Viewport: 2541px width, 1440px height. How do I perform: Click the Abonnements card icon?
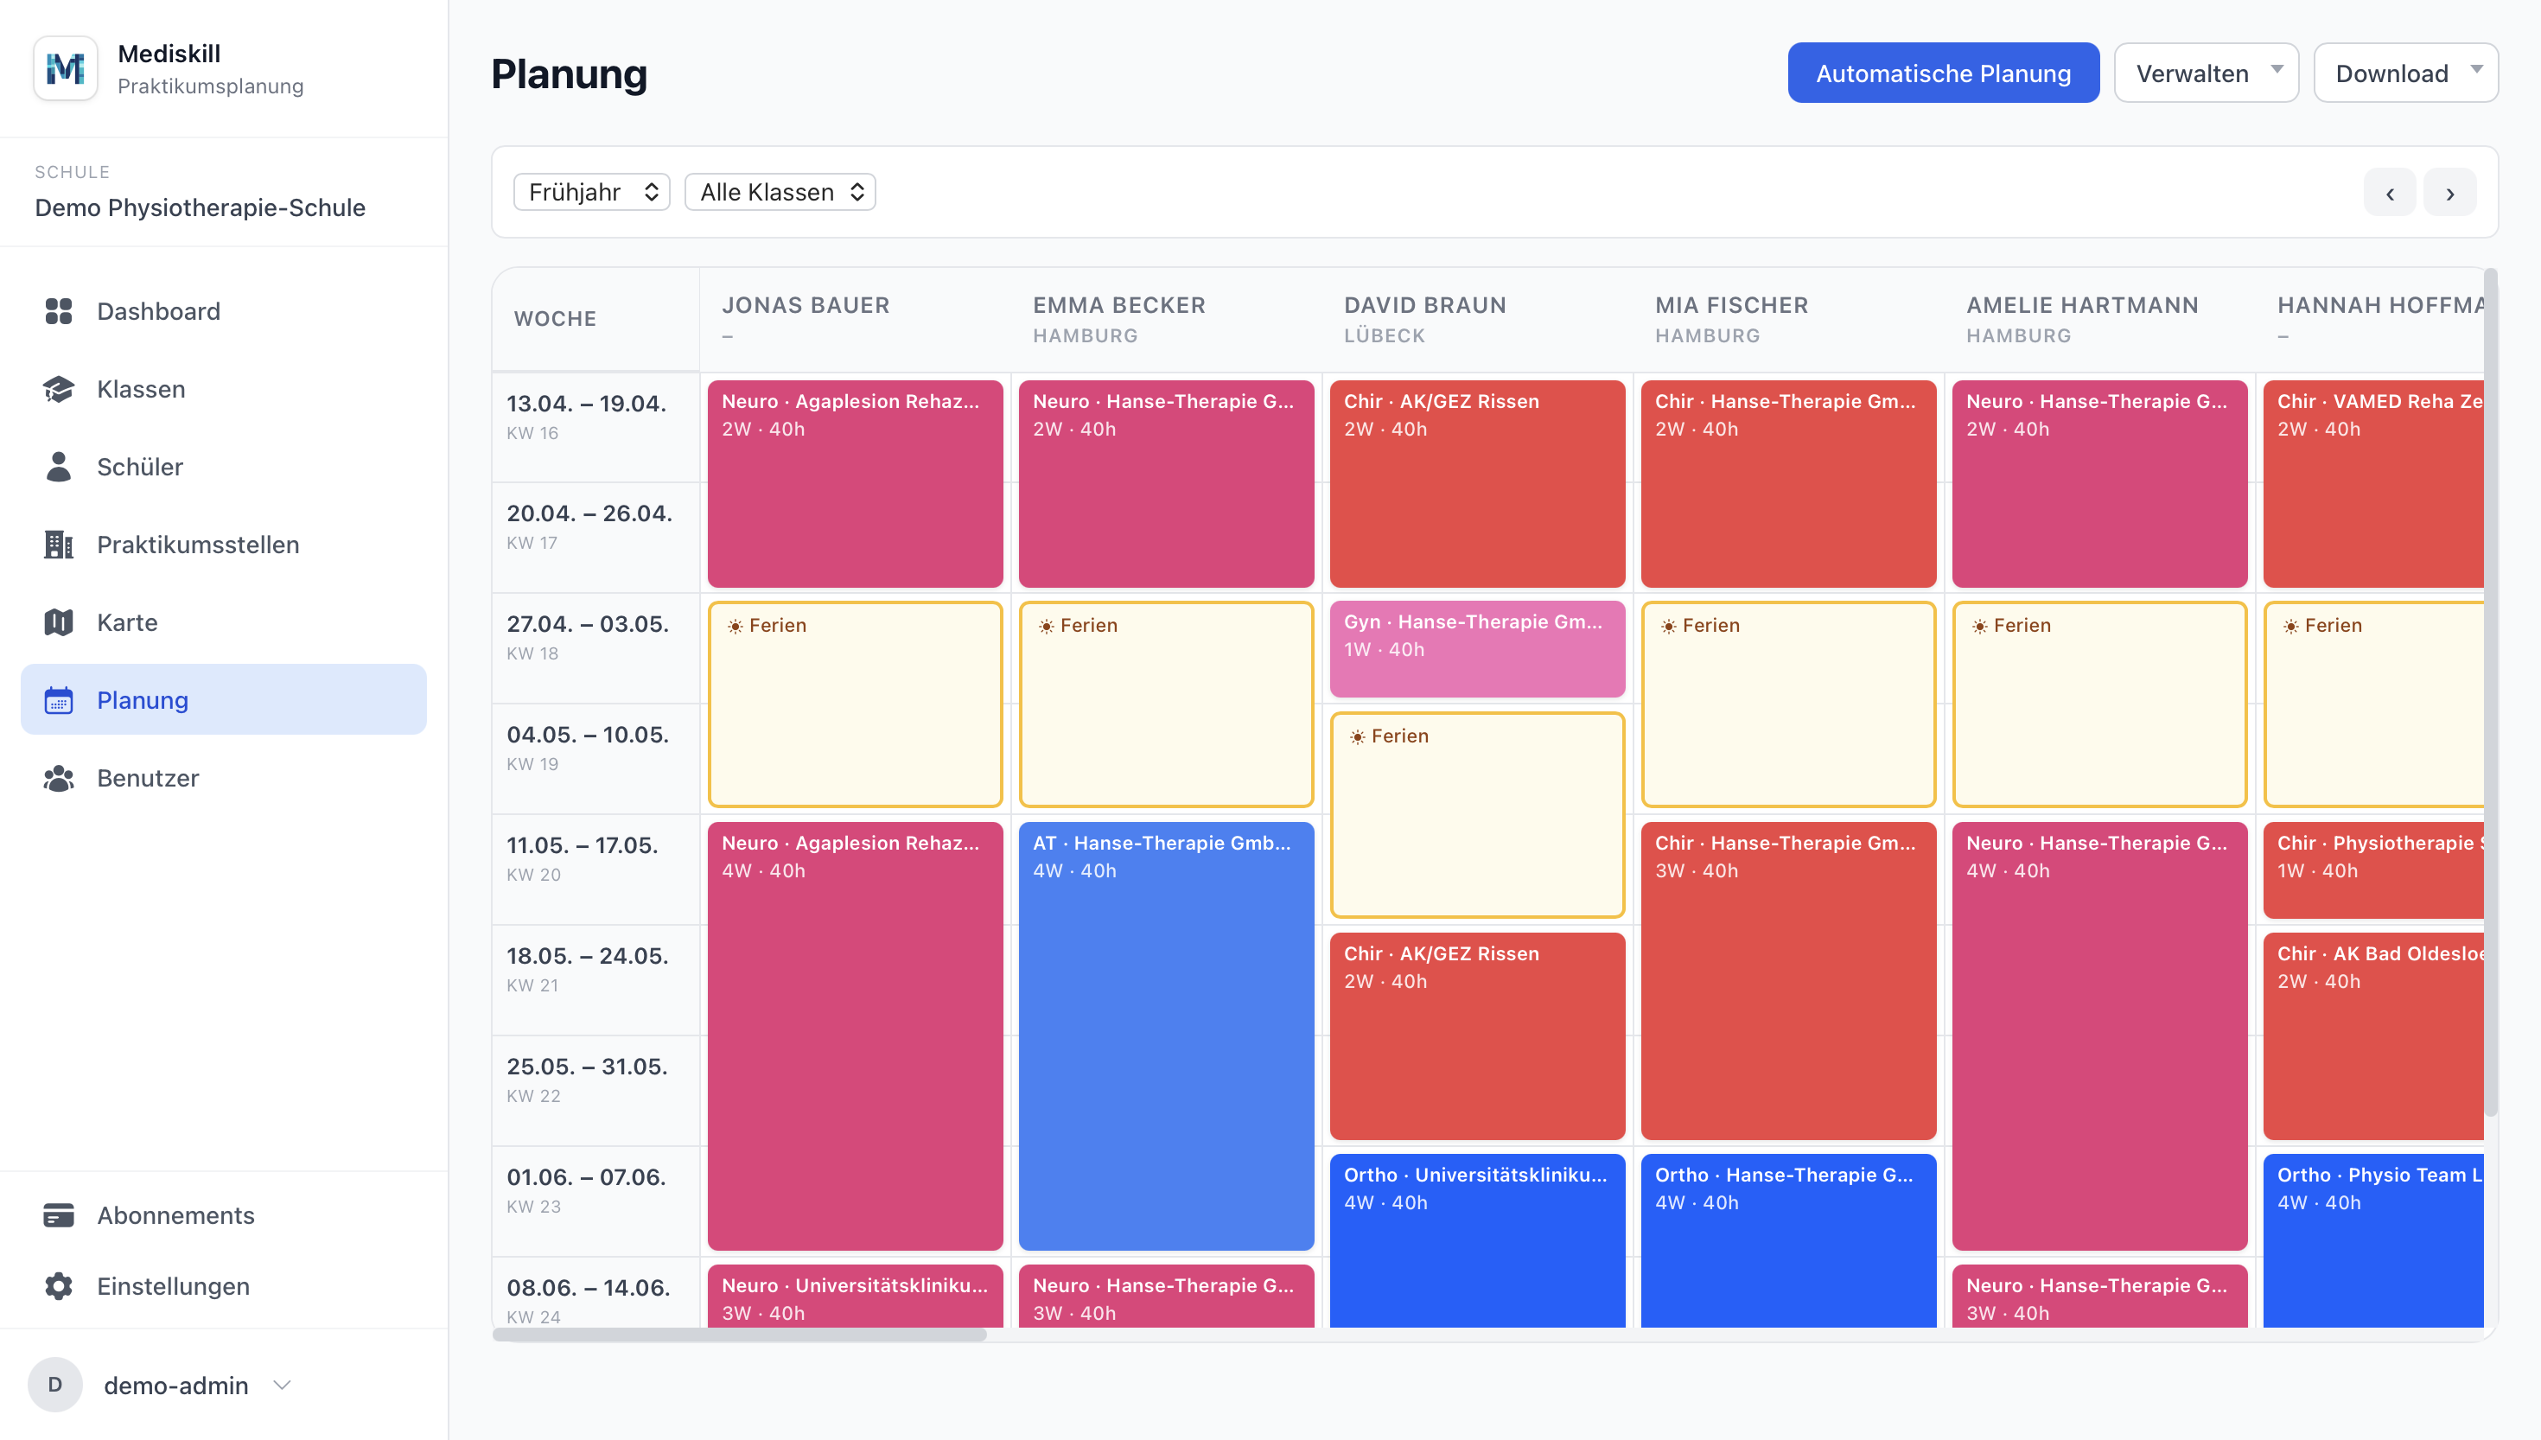click(x=58, y=1215)
